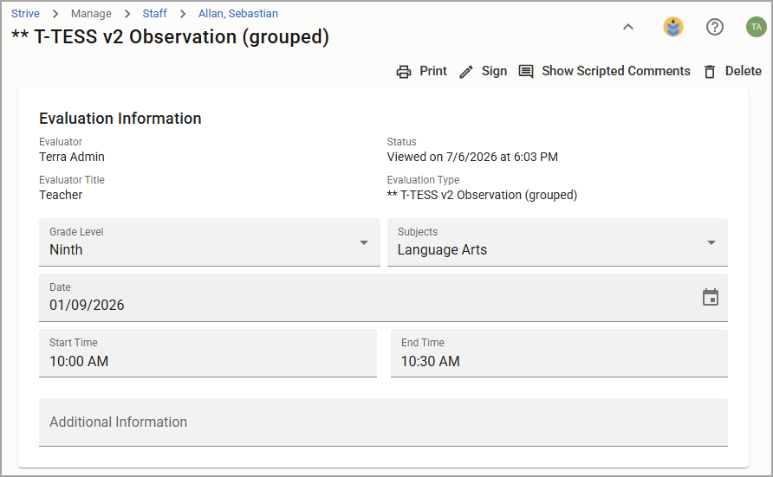
Task: Click the Delete trash can icon
Action: 710,72
